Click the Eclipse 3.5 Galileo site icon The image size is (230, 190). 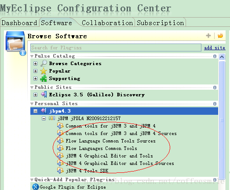[x=44, y=94]
